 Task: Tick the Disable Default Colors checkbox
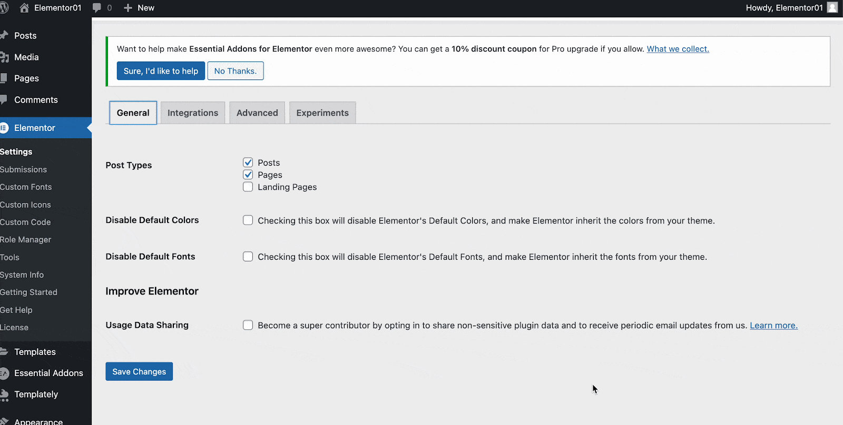(248, 220)
